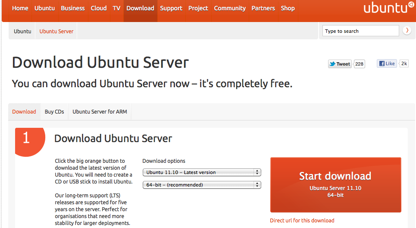Viewport: 416px width, 228px height.
Task: Open the tweet count 228 bubble
Action: click(x=359, y=64)
